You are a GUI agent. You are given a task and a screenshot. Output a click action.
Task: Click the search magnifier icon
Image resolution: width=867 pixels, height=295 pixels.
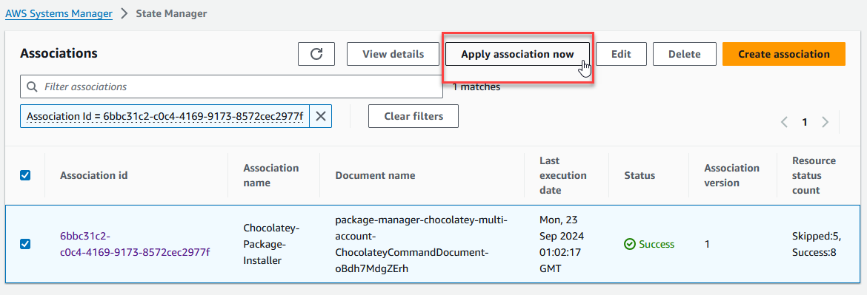(x=33, y=87)
